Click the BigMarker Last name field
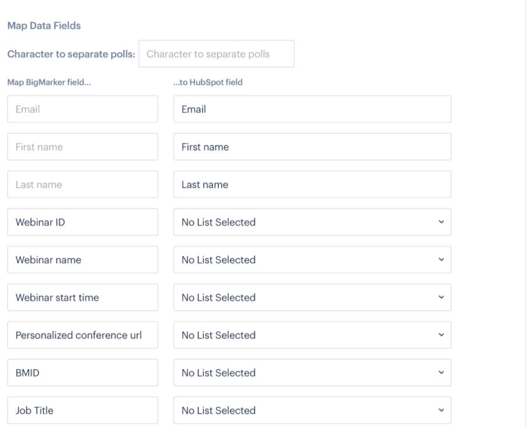530x438 pixels. coord(82,185)
